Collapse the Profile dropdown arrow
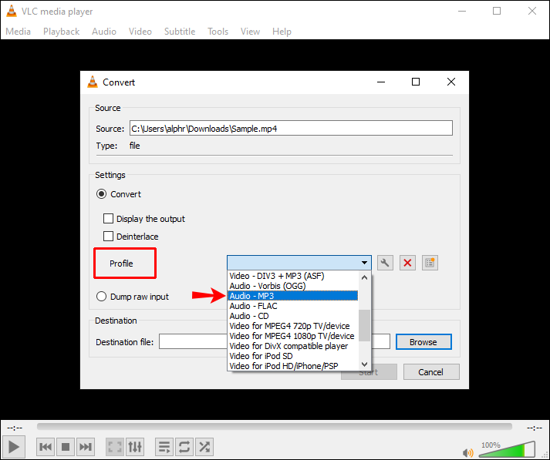This screenshot has width=550, height=460. pyautogui.click(x=364, y=263)
